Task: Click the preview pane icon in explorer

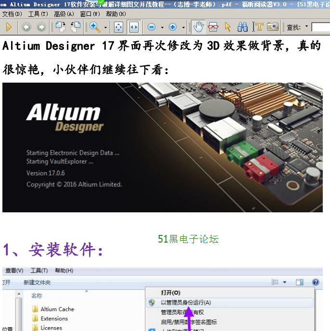Action: tap(300, 282)
